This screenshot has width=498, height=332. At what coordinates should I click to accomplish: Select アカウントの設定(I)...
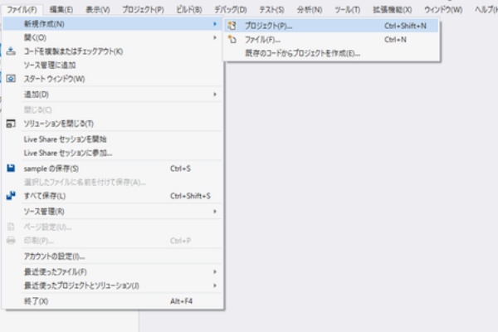pyautogui.click(x=113, y=256)
